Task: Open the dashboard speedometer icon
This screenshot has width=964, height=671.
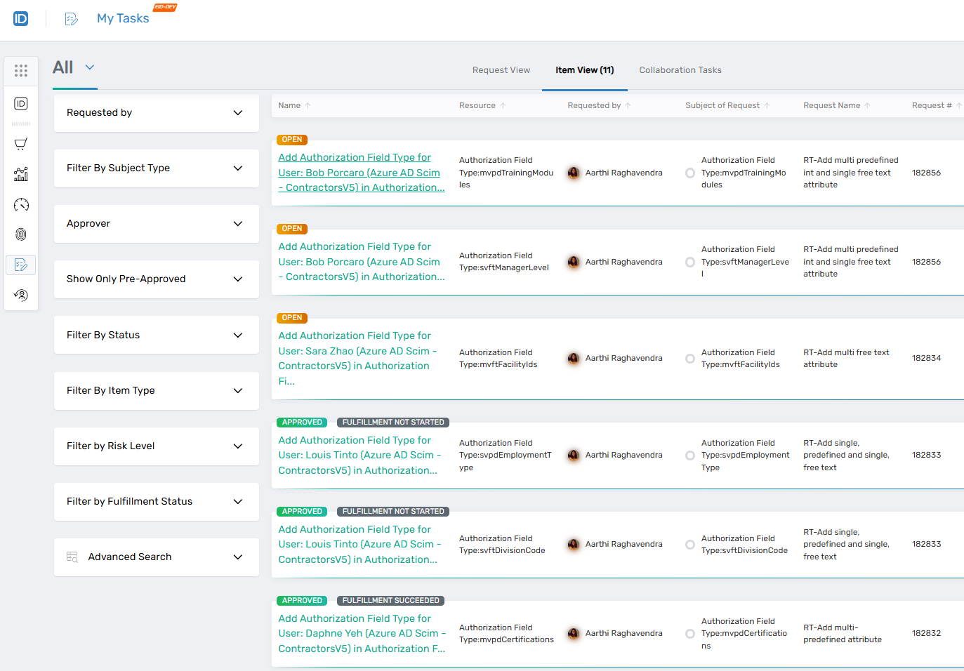Action: [20, 204]
